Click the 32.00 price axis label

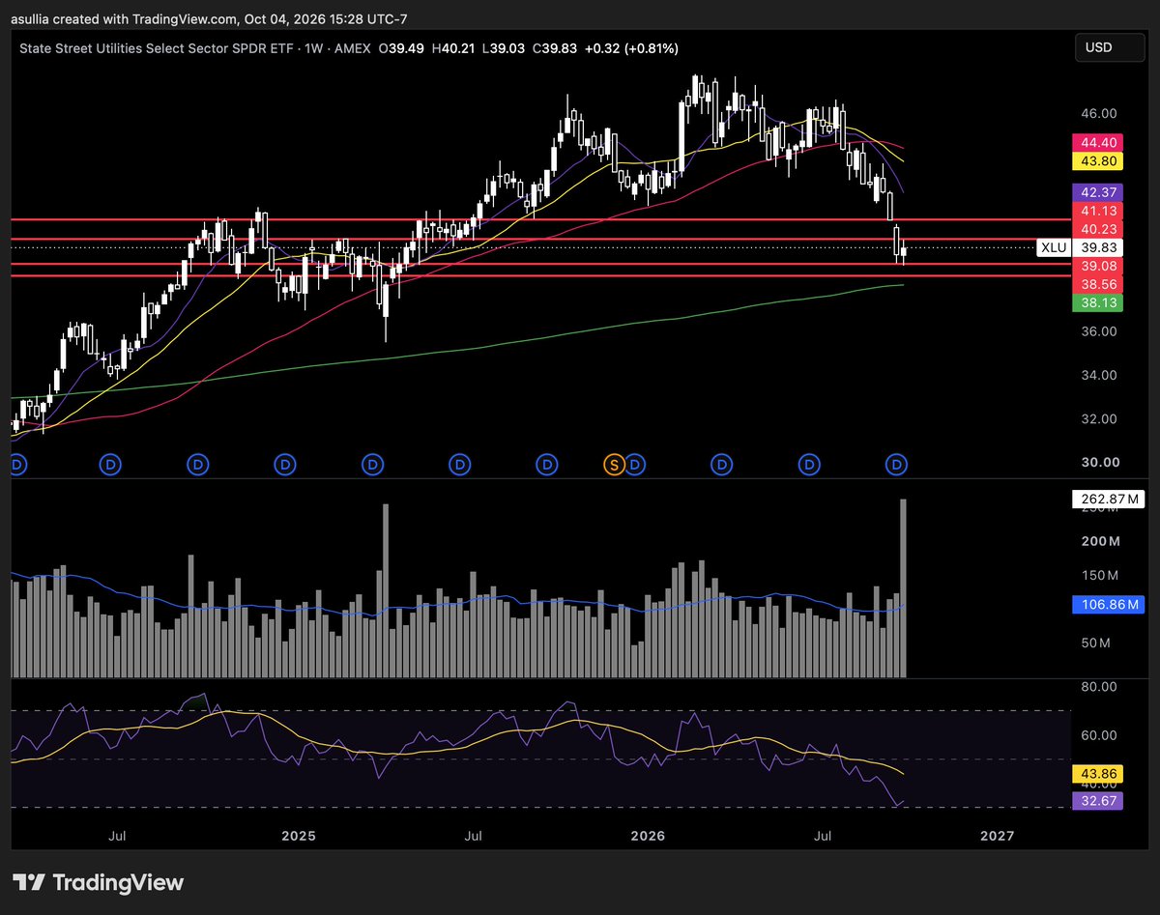click(1101, 418)
